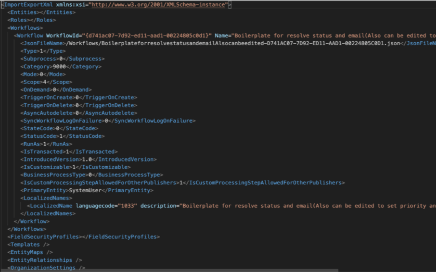
Task: Click the EntityMaps self-closing tag
Action: coord(30,252)
